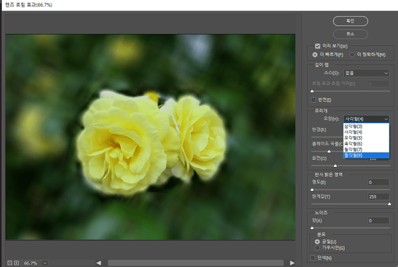
Task: Select the 더 빠르게 radio button
Action: (315, 54)
